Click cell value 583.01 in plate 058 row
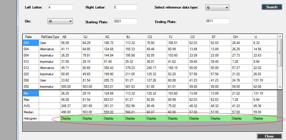The width and height of the screenshot is (286, 140). (114, 87)
